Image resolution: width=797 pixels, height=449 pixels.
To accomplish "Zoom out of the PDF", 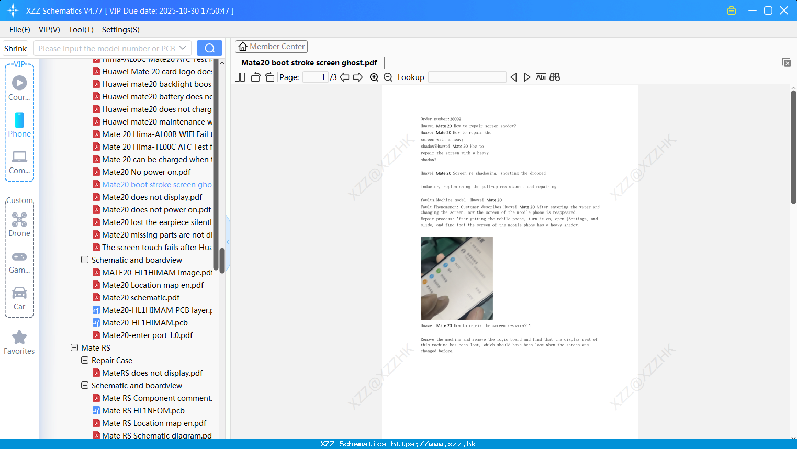I will click(x=388, y=77).
